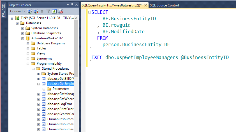Image resolution: width=236 pixels, height=132 pixels.
Task: Click the dbo.uspPrintError procedure icon
Action: 44,109
